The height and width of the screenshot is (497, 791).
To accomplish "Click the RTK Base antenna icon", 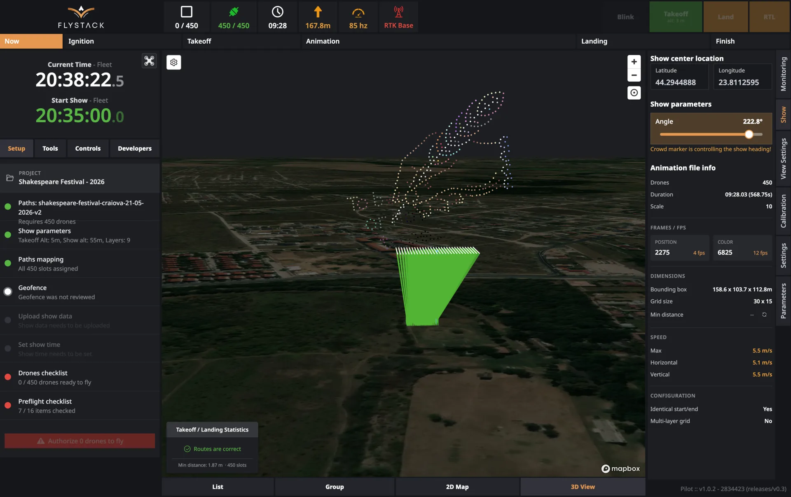I will pos(398,12).
